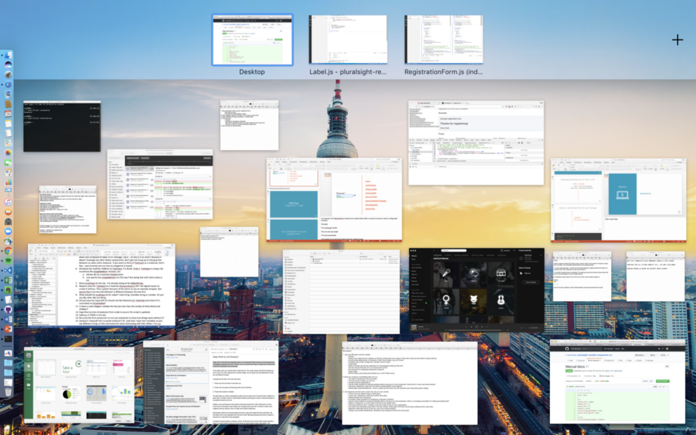Switch to the Files changed tab

click(x=606, y=376)
